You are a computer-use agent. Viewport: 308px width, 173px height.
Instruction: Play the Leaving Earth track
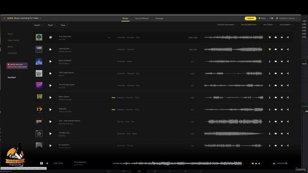tap(51, 49)
